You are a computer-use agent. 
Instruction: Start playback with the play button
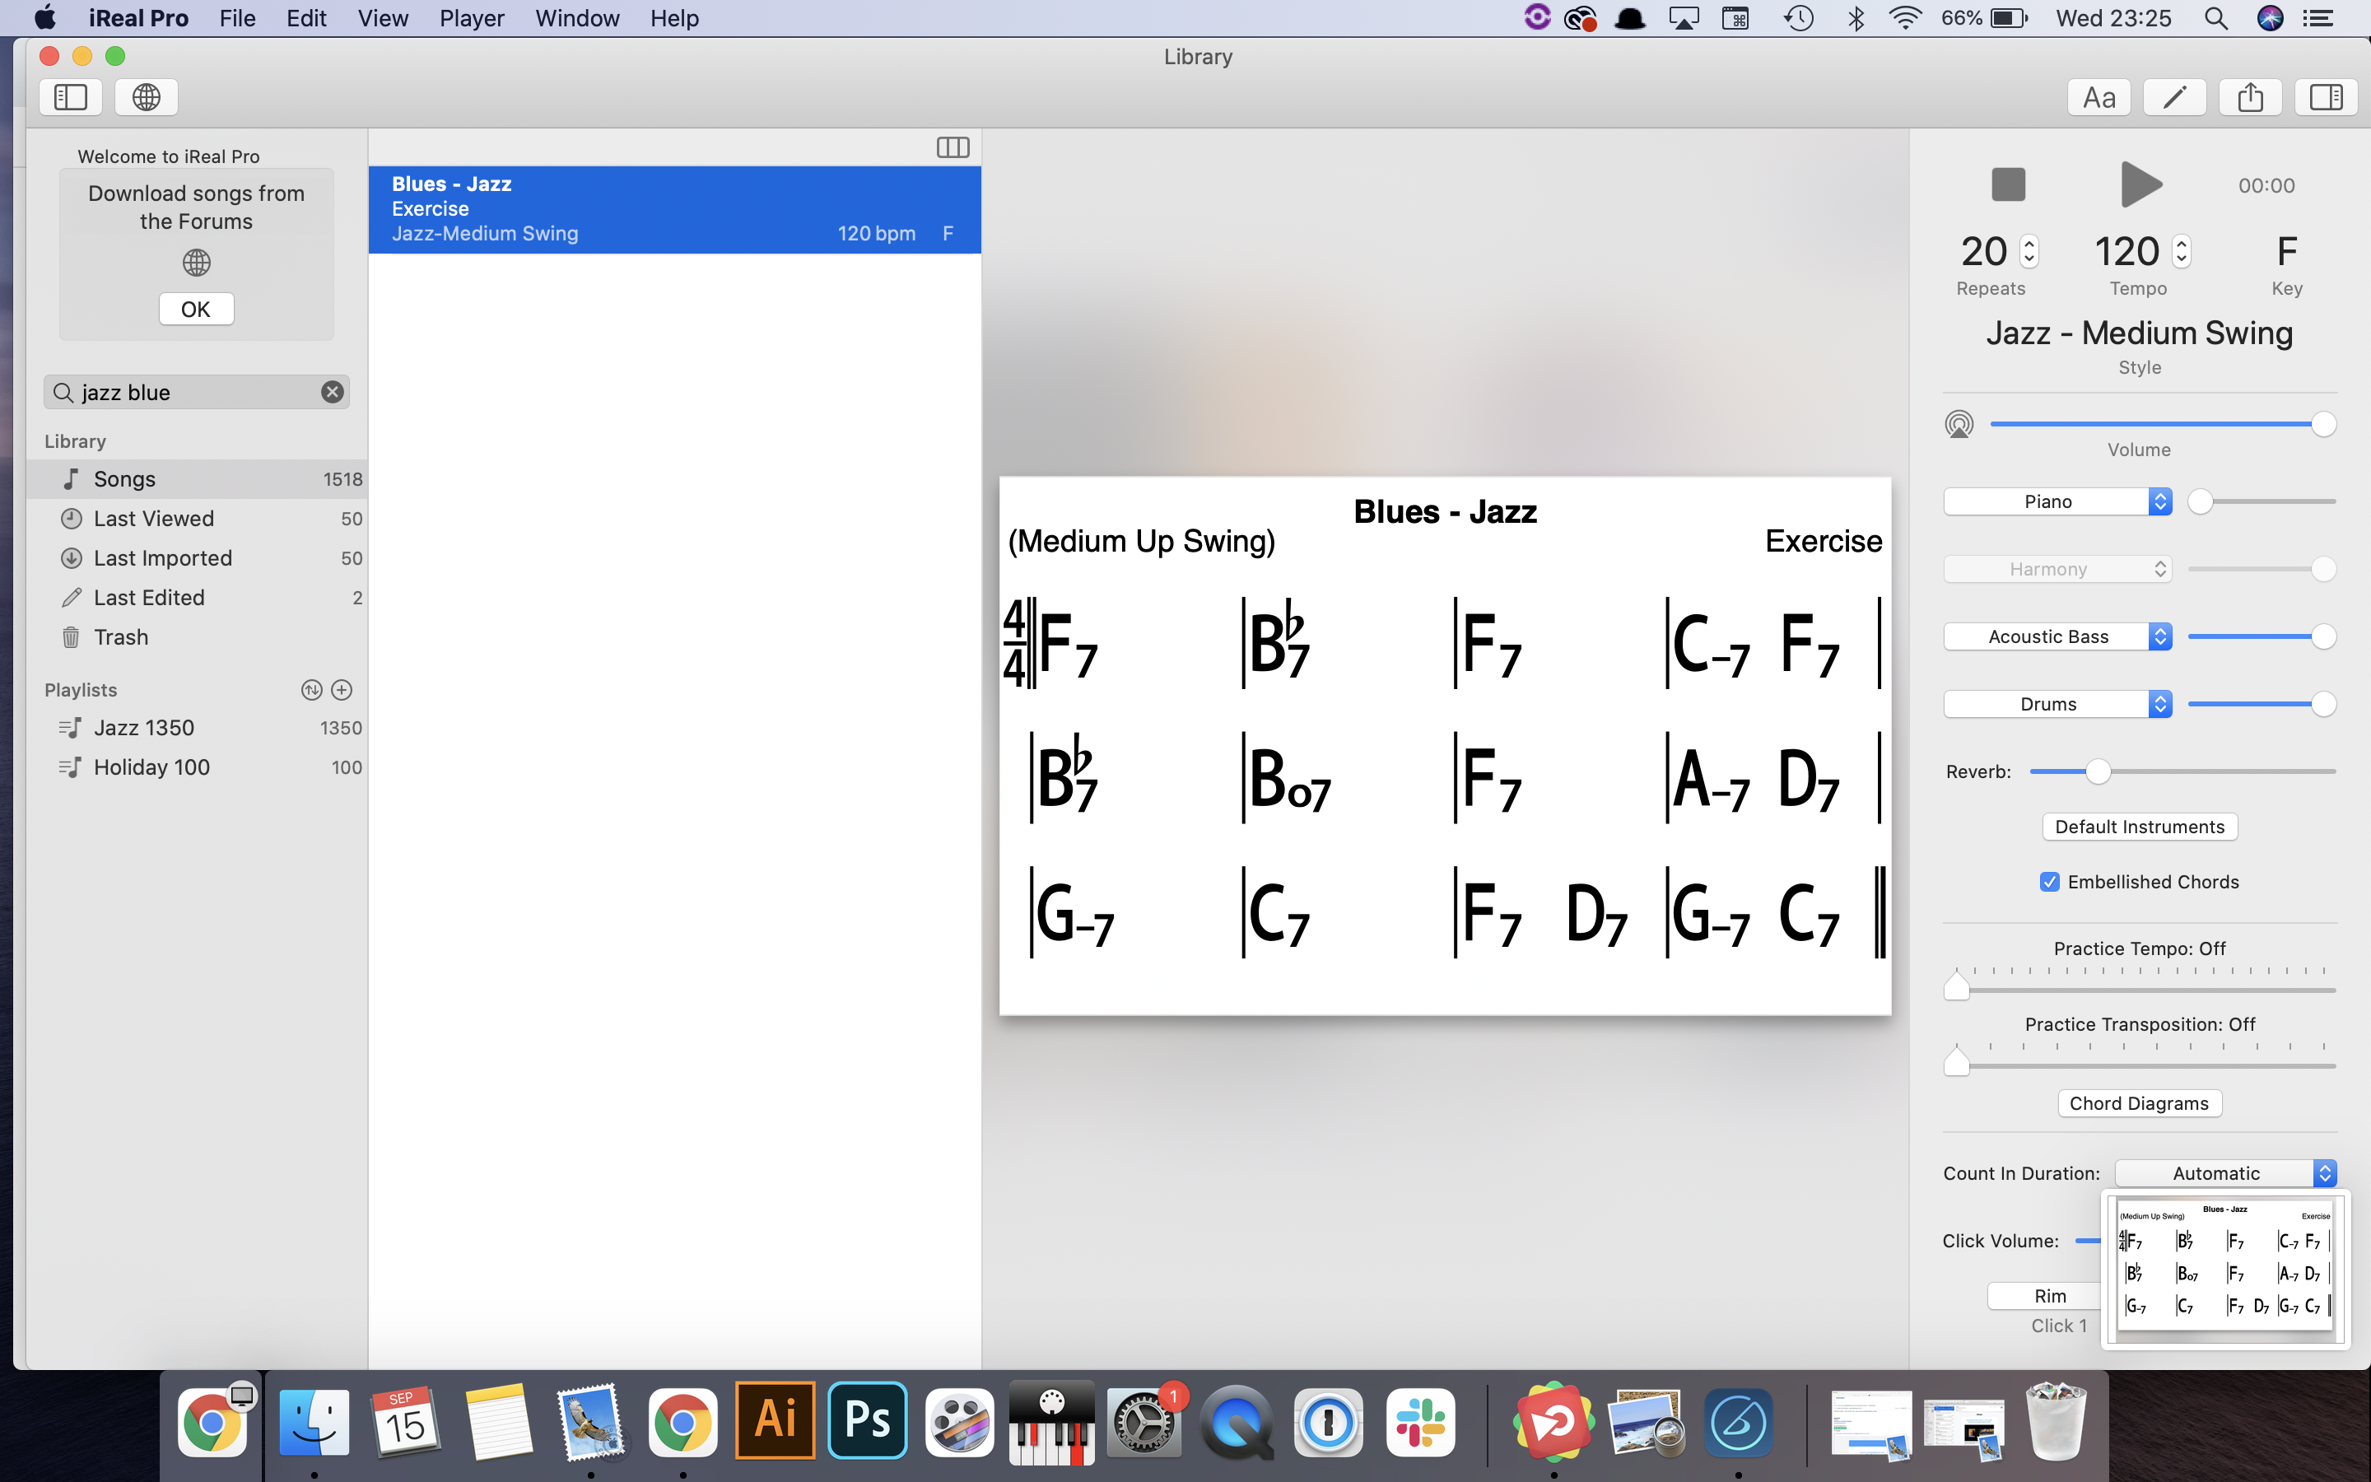point(2140,184)
